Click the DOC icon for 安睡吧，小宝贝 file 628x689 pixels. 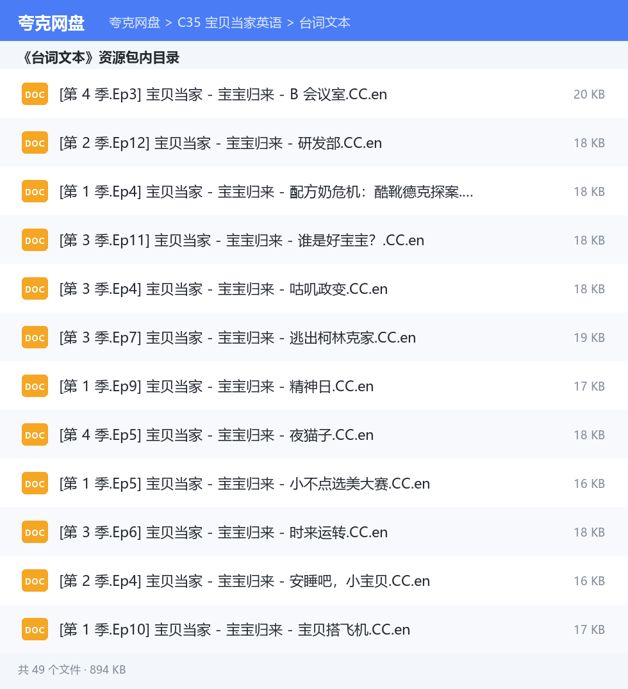(35, 581)
